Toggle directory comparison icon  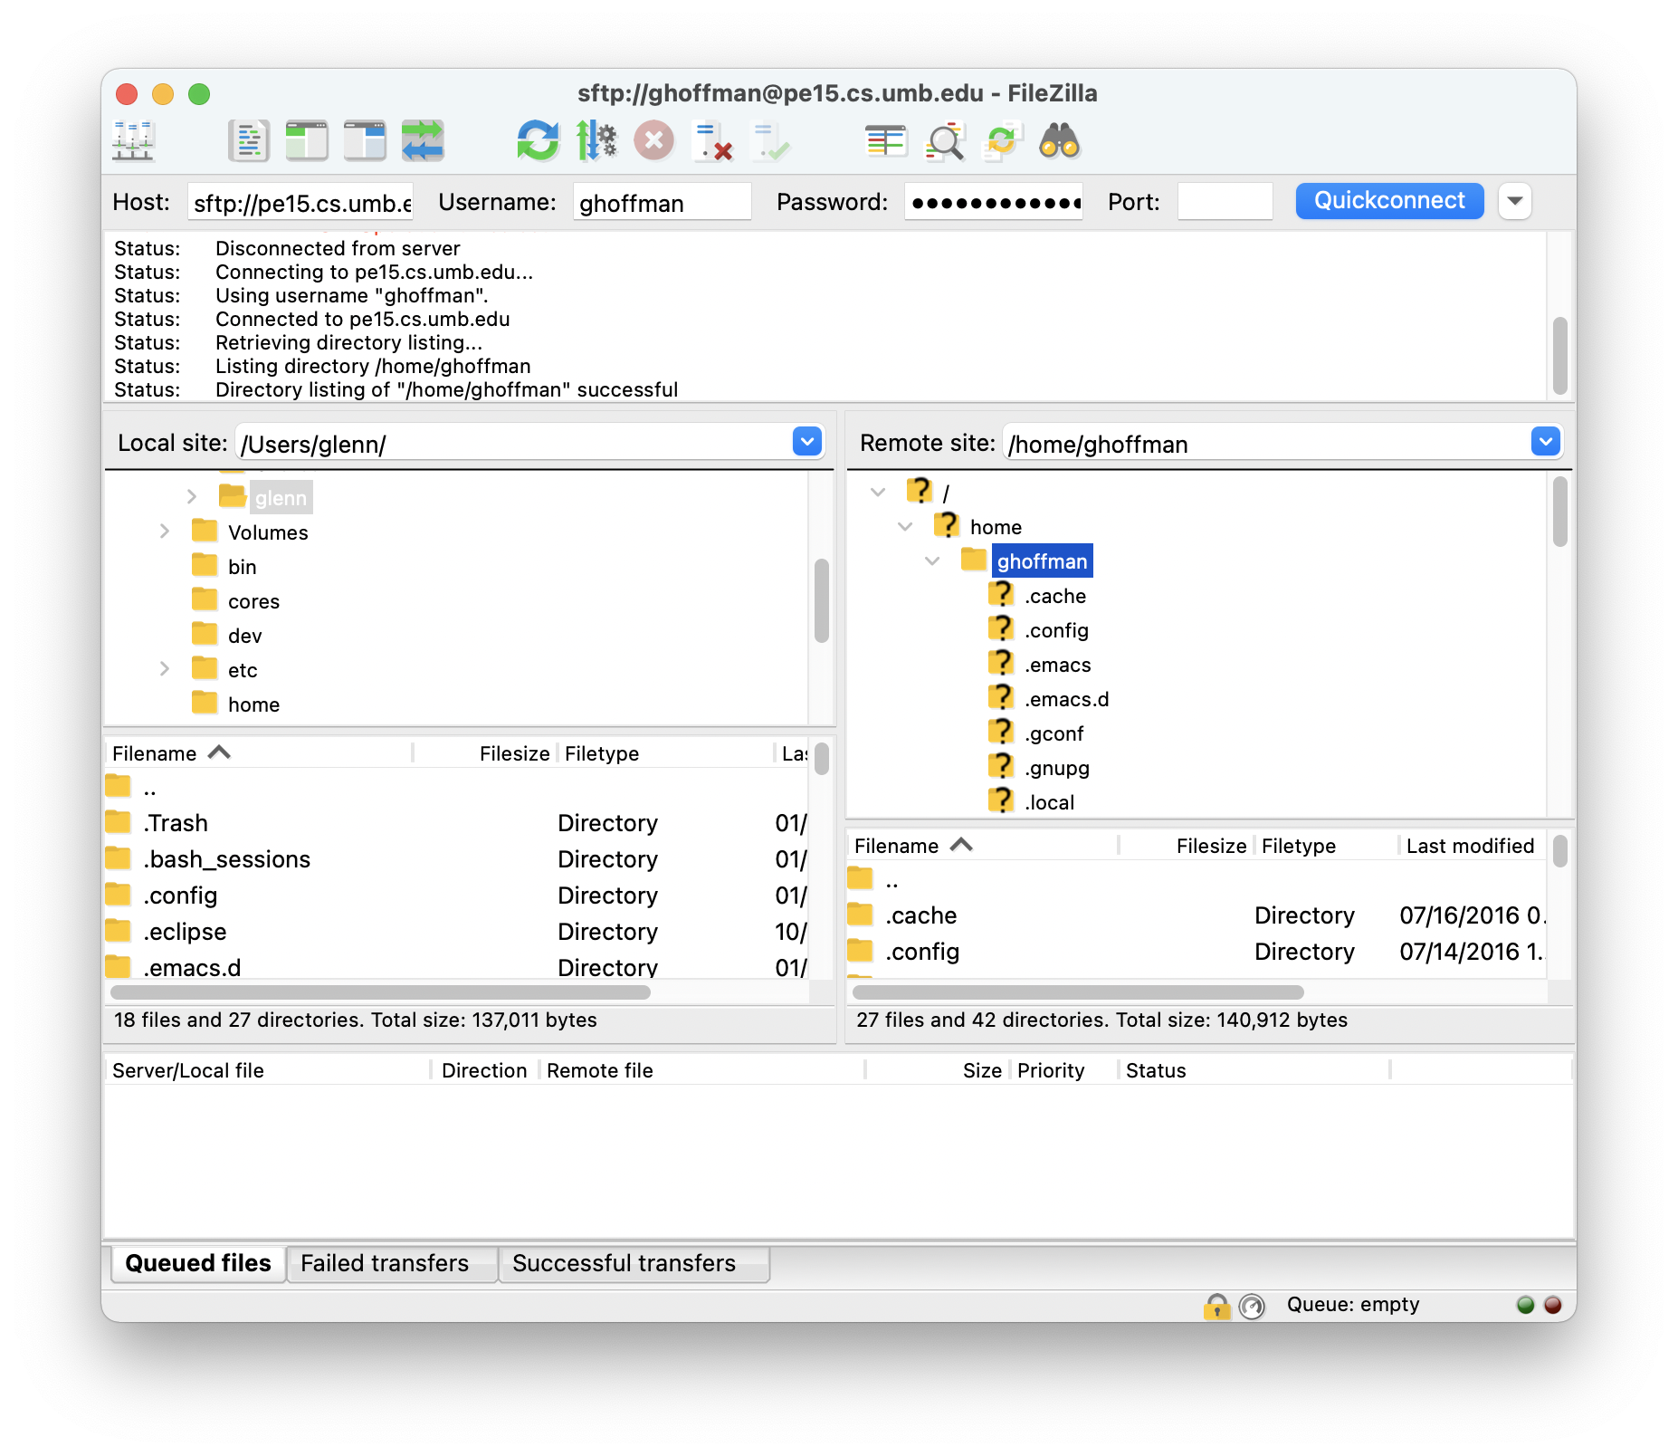pyautogui.click(x=944, y=141)
